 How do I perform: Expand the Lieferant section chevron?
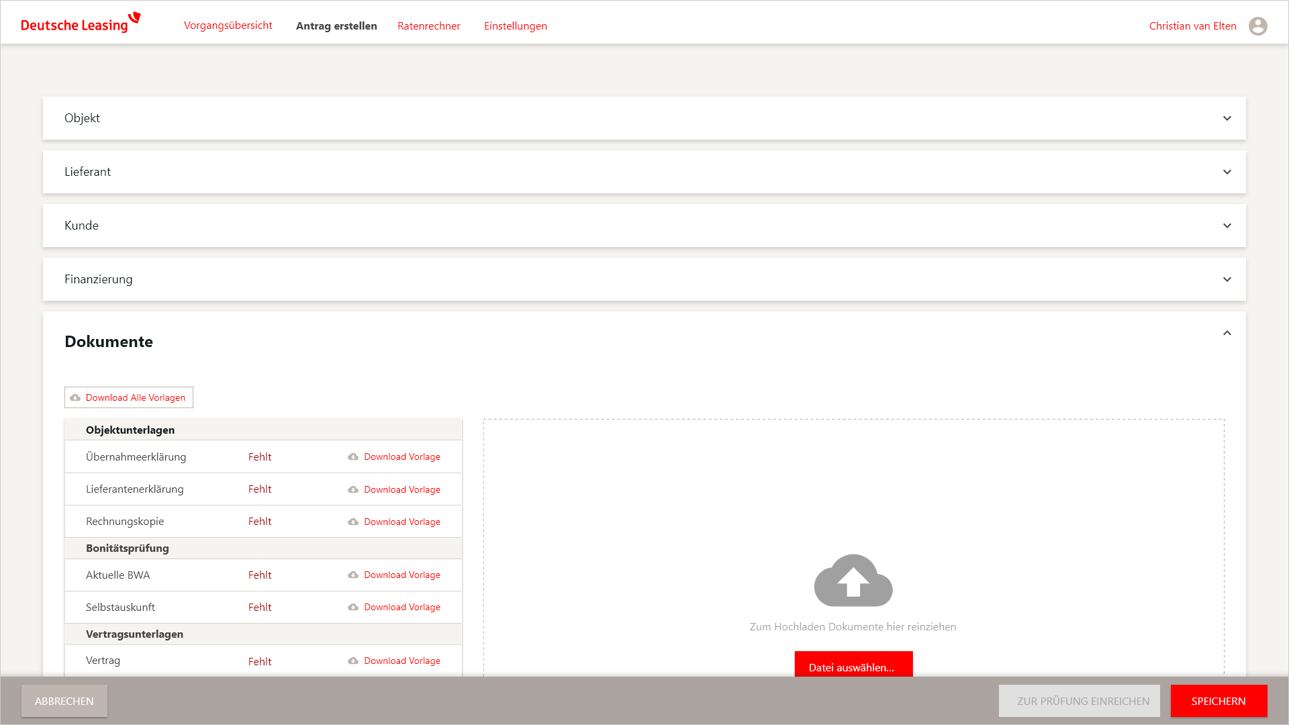[x=1227, y=173]
